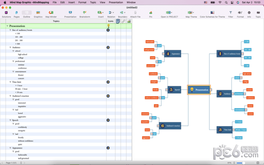Select the central Presentation map topic

click(x=199, y=90)
